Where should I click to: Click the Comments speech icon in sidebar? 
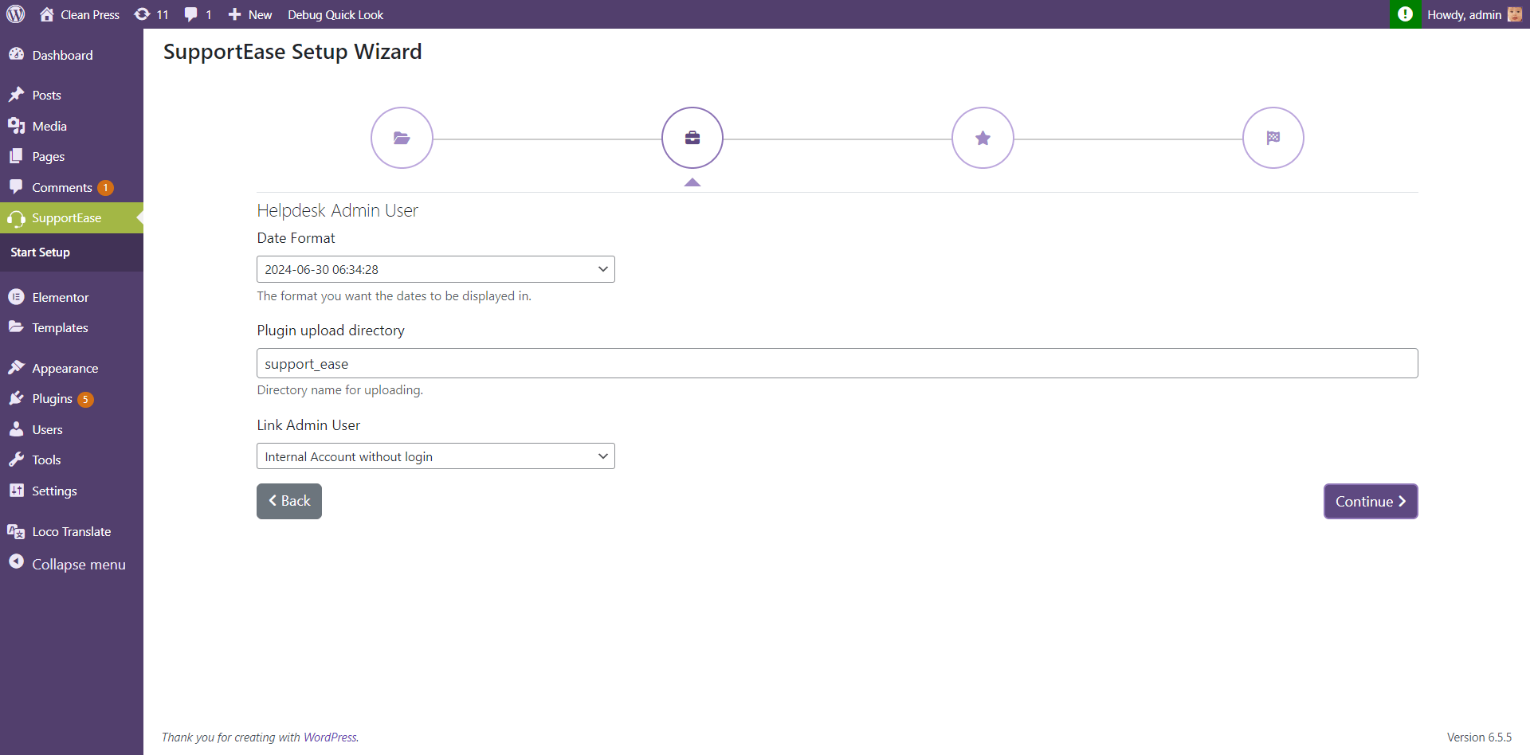tap(16, 186)
